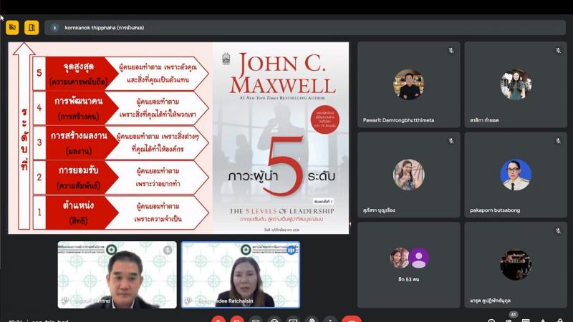Click the yellow door-shaped icon
This screenshot has height=322, width=573.
pyautogui.click(x=32, y=27)
